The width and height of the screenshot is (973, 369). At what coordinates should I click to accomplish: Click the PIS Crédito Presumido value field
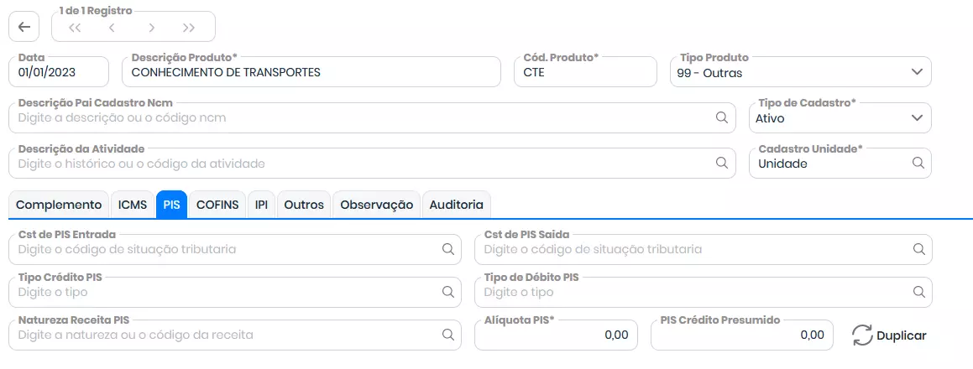click(x=742, y=335)
